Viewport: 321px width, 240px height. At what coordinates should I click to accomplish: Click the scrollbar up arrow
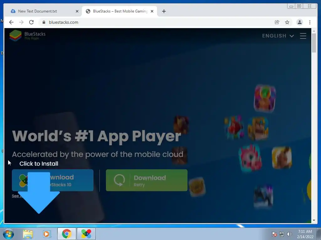(314, 31)
